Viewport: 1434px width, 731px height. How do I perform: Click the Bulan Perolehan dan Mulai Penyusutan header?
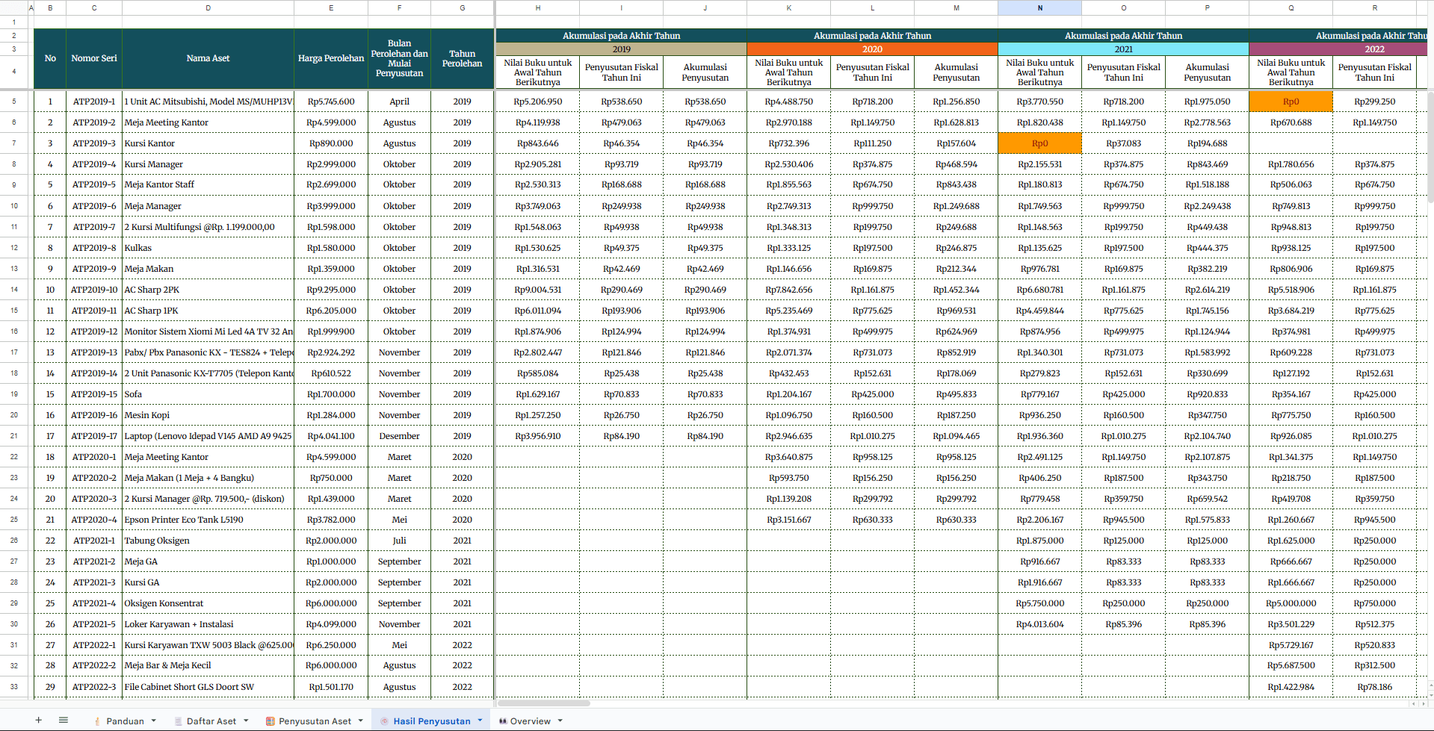click(399, 58)
